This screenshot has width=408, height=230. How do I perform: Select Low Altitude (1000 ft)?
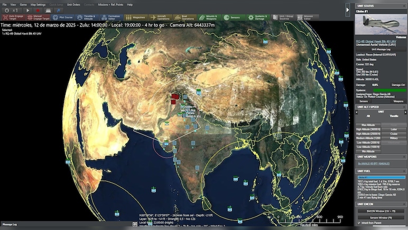click(368, 147)
